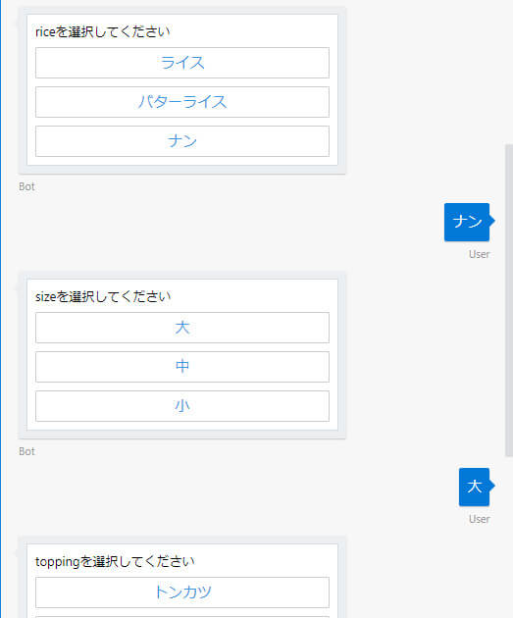Click the sizeを選択してください prompt text

pyautogui.click(x=103, y=296)
